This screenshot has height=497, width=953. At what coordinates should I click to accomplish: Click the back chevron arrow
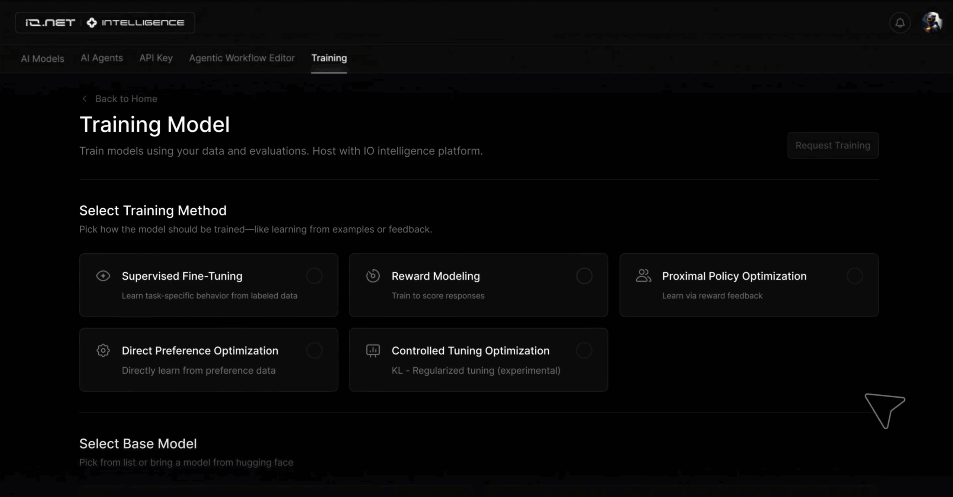85,99
